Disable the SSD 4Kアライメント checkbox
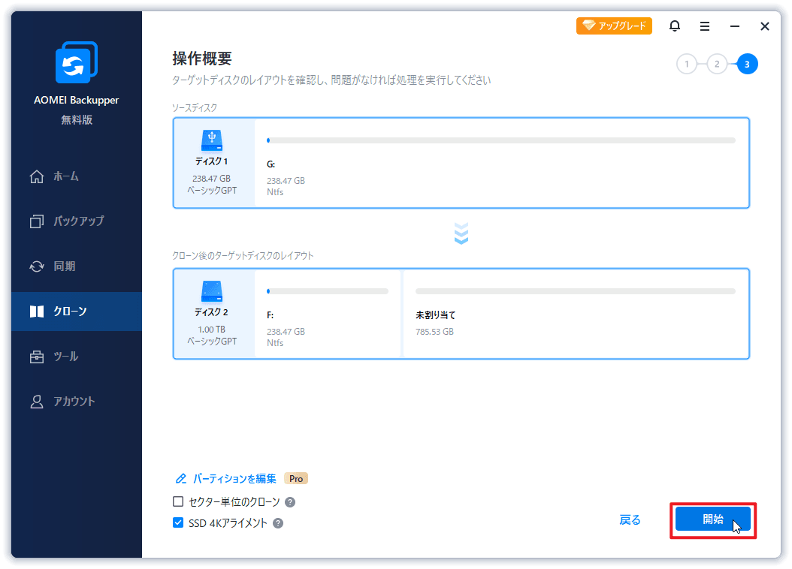 click(x=178, y=523)
